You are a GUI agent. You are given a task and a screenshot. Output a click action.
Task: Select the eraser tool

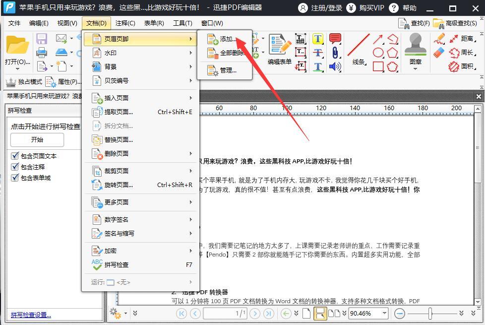[x=439, y=52]
